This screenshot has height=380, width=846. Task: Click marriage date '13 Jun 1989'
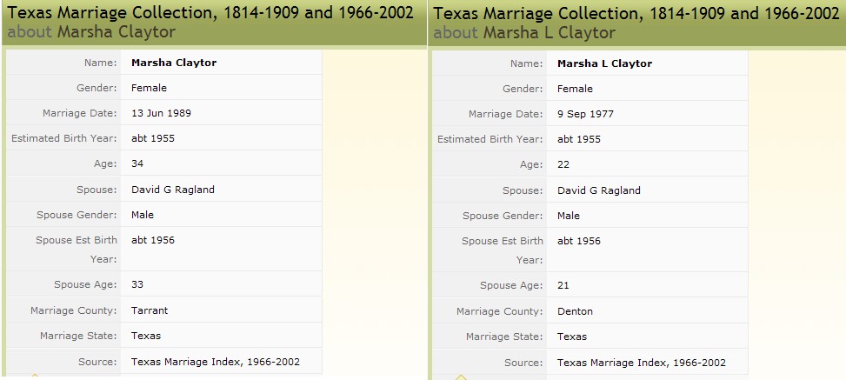click(161, 113)
